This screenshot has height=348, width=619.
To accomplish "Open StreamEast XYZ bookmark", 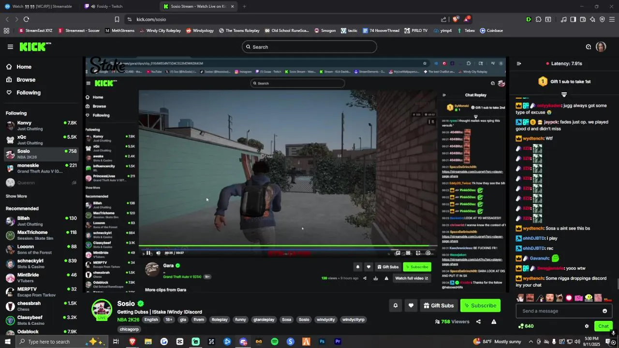I will tap(36, 30).
